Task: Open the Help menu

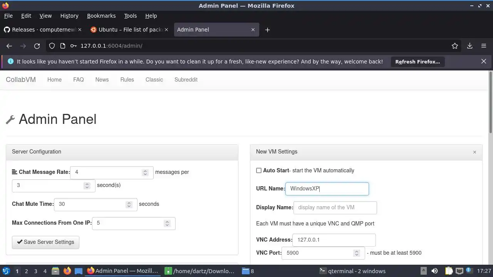Action: 151,16
